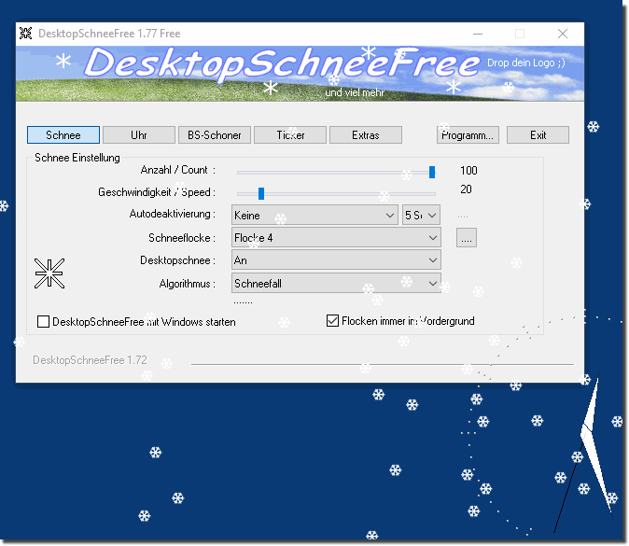Uncheck Flocken immer im Vordergrund

332,320
